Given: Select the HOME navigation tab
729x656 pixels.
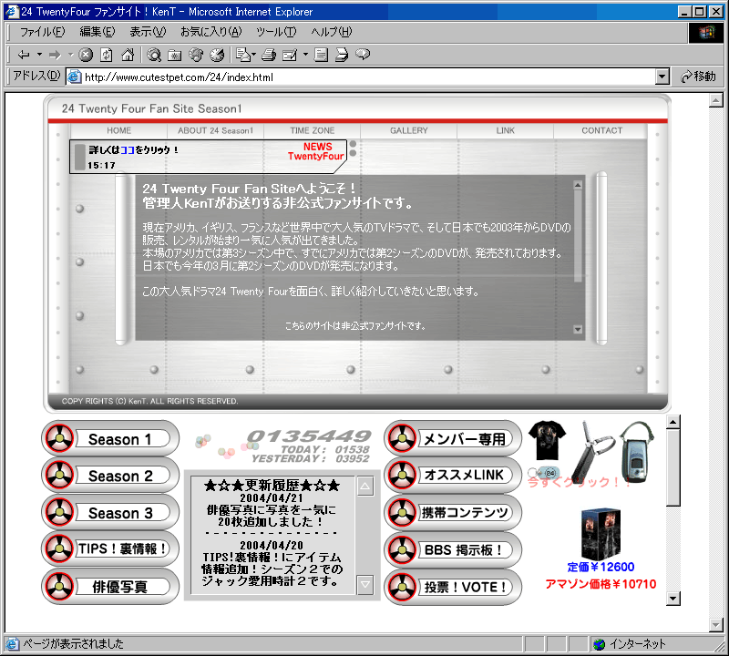Looking at the screenshot, I should [x=118, y=130].
